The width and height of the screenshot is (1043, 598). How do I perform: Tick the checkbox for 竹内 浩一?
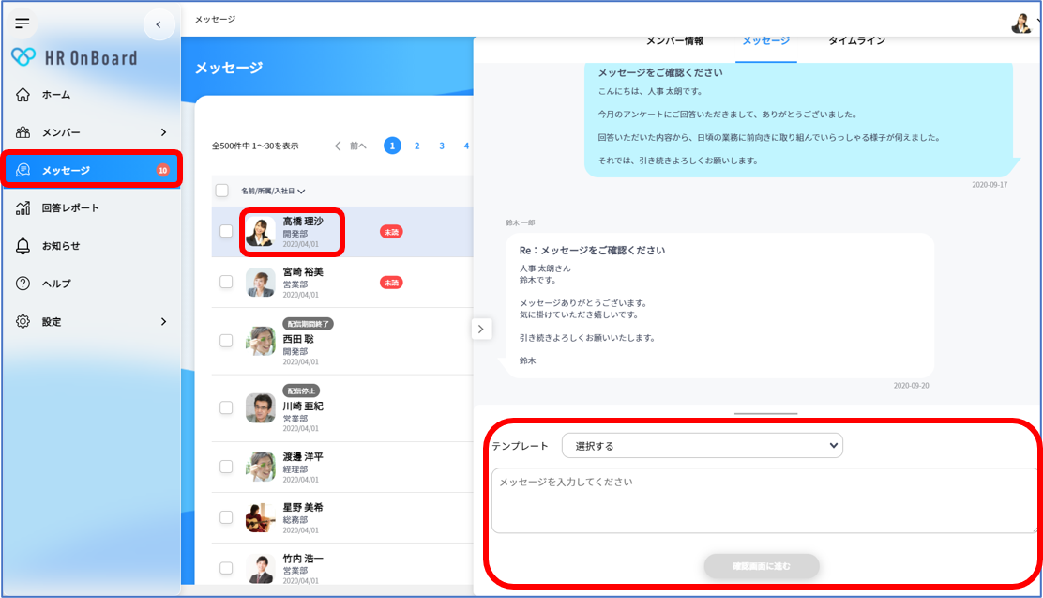click(x=226, y=568)
